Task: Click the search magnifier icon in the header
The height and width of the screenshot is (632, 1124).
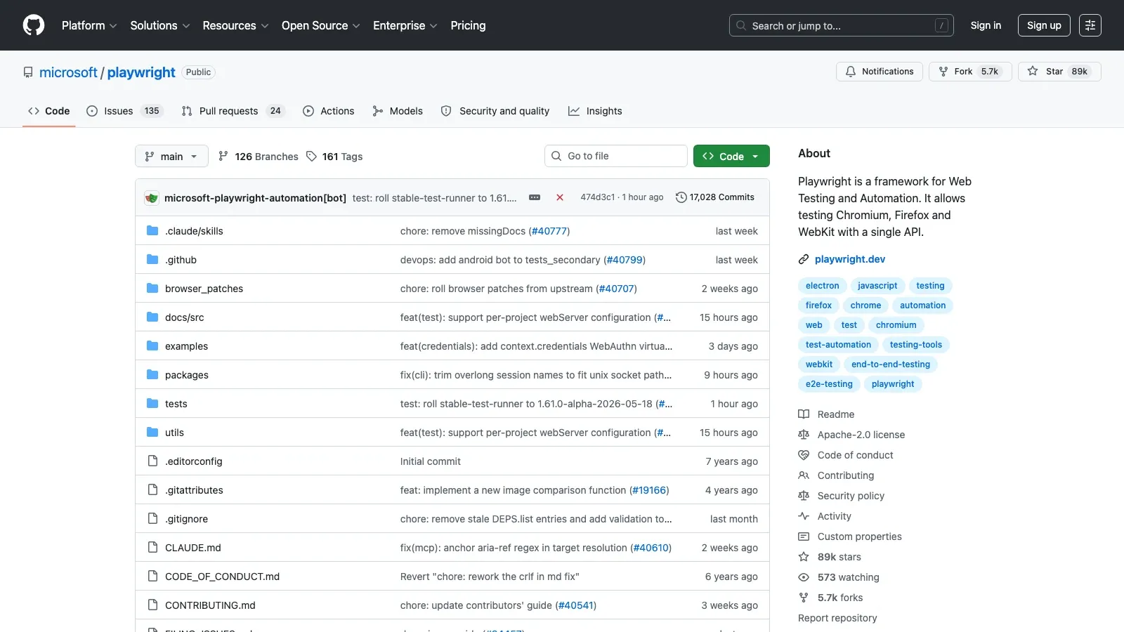Action: coord(741,25)
